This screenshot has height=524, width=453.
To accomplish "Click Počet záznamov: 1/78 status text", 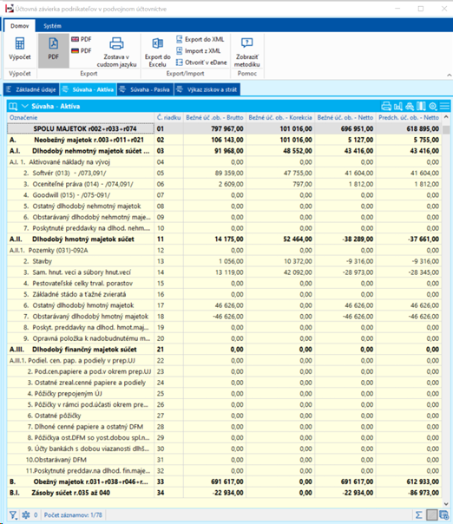I will [73, 515].
